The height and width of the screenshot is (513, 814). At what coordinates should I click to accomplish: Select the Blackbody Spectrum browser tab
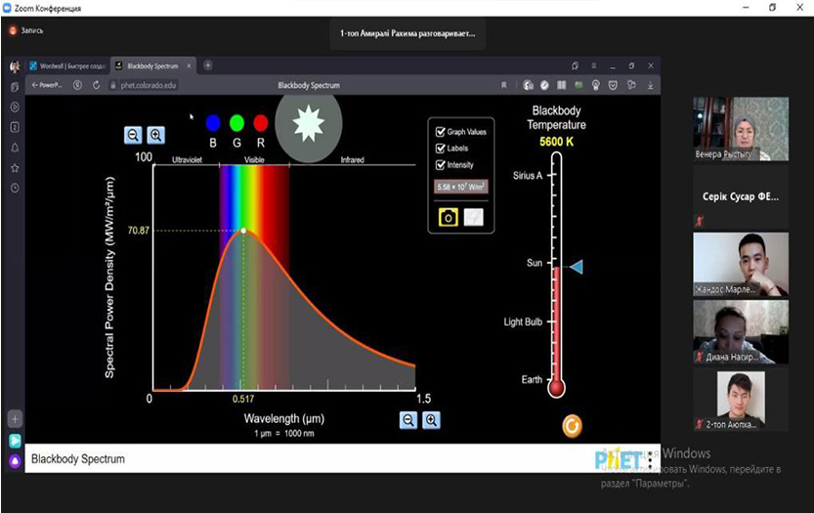click(151, 65)
